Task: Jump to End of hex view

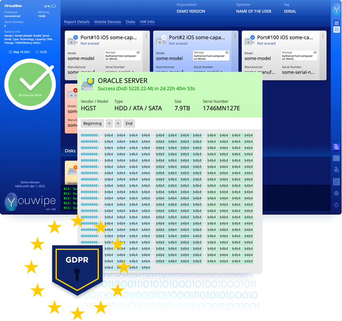Action: (x=129, y=123)
